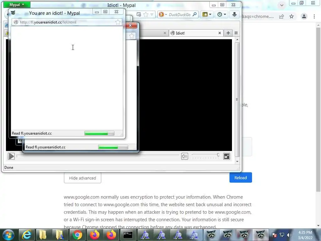Screen dimensions: 321x241
Task: Play the video in Idiot! window
Action: [11, 156]
